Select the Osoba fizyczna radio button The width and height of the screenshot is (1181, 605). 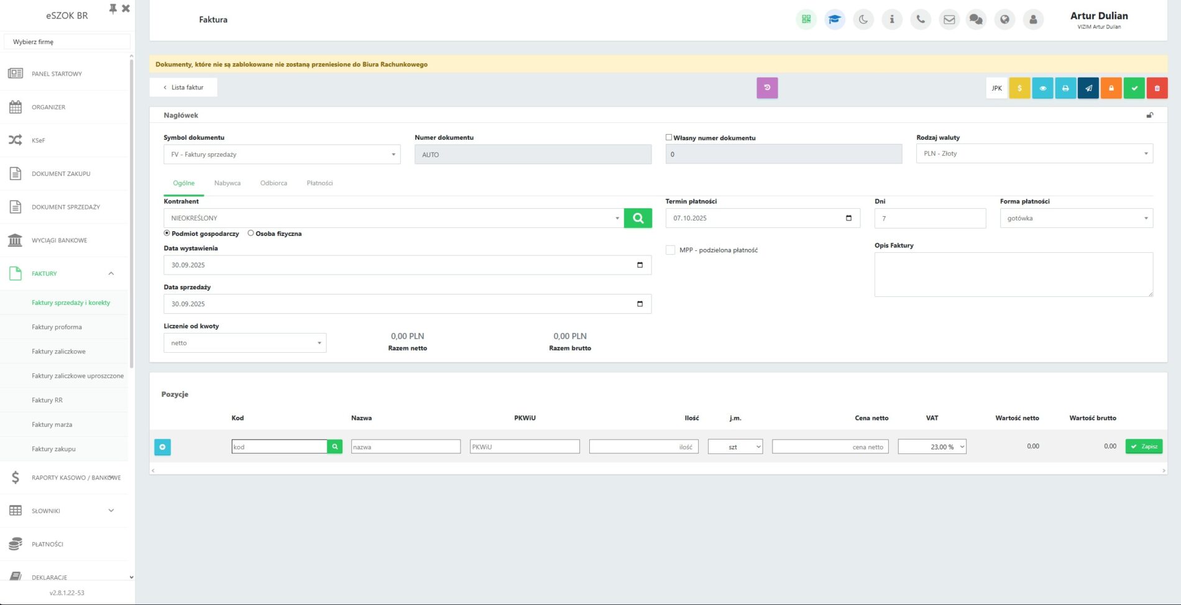point(250,234)
